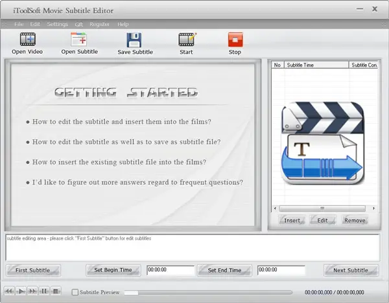Open 'How to edit the subtitle and insert them' link

coord(122,122)
